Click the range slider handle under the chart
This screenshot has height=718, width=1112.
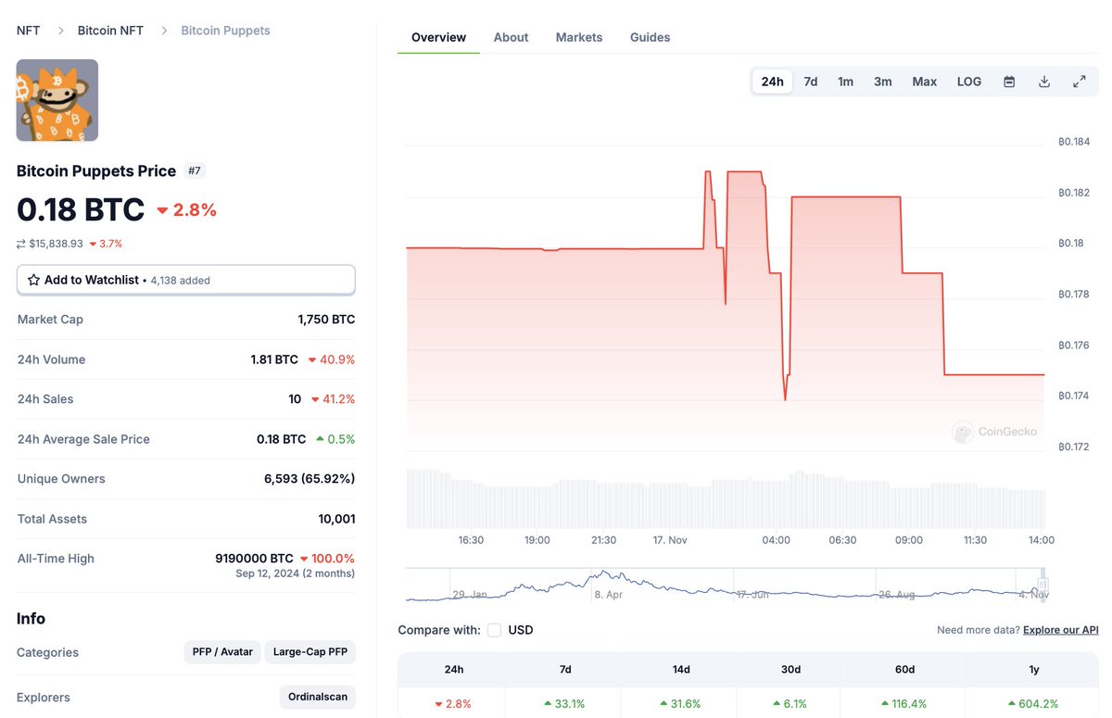click(1042, 586)
